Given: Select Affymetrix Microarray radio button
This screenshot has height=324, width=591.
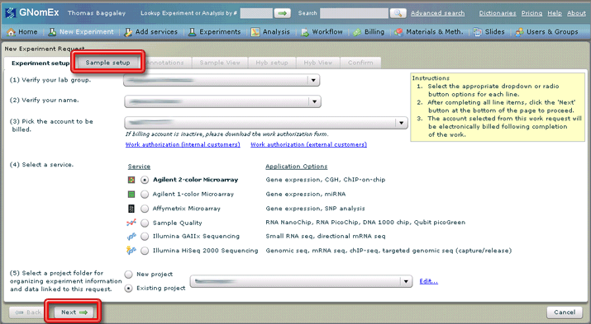Looking at the screenshot, I should tap(145, 209).
